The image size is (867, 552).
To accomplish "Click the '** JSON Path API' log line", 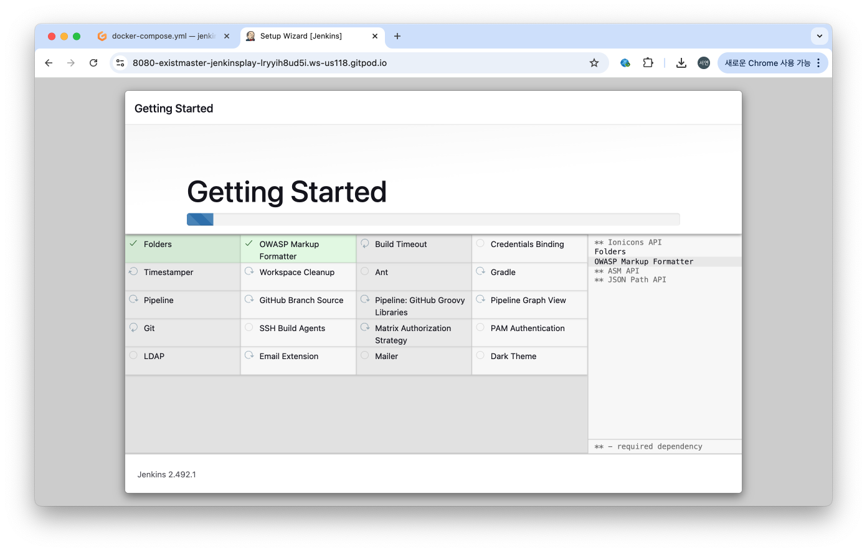I will [x=630, y=279].
